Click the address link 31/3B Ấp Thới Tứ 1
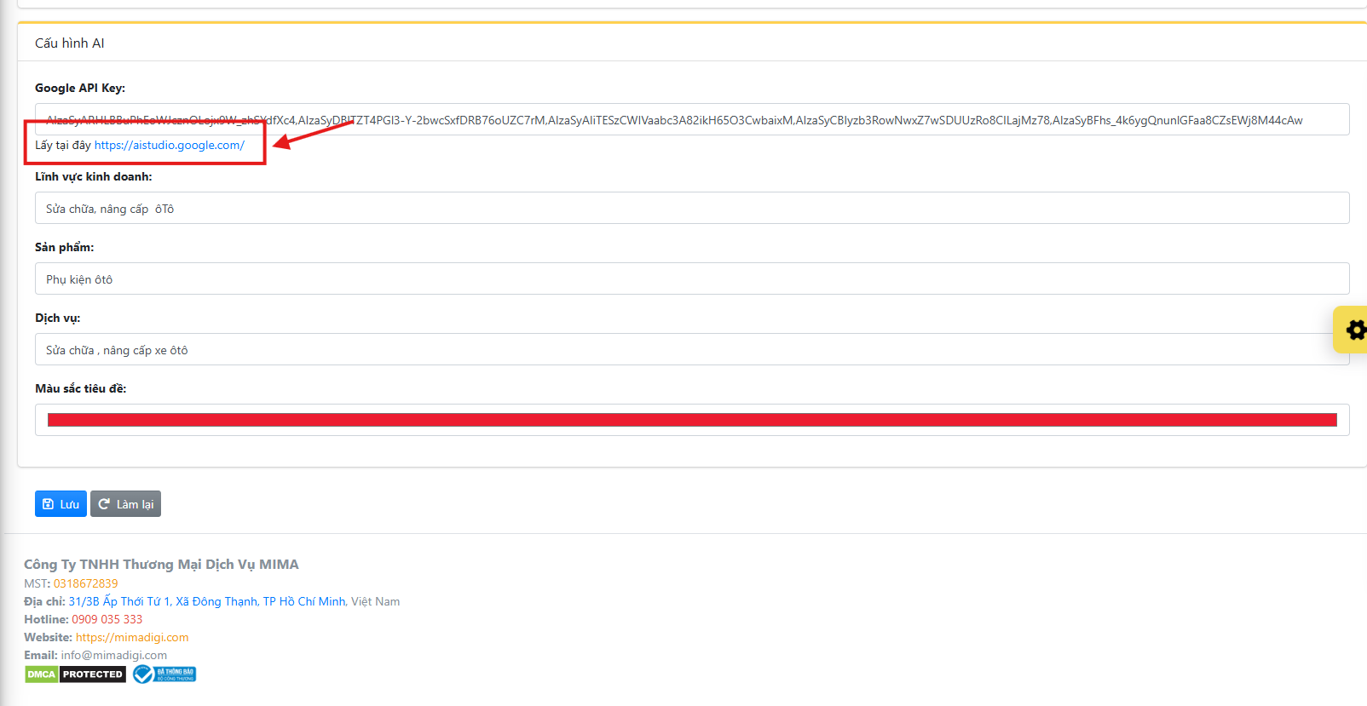The image size is (1367, 706). click(x=207, y=601)
